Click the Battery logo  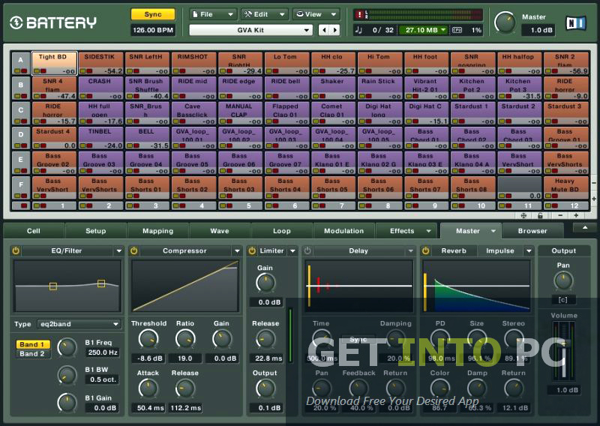[x=52, y=22]
